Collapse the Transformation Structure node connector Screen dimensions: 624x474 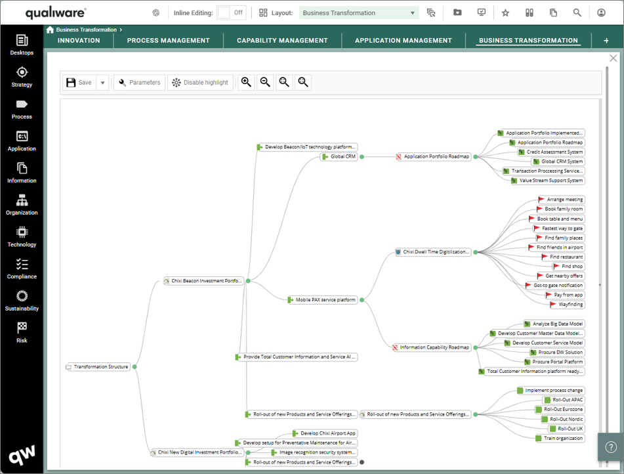[135, 367]
